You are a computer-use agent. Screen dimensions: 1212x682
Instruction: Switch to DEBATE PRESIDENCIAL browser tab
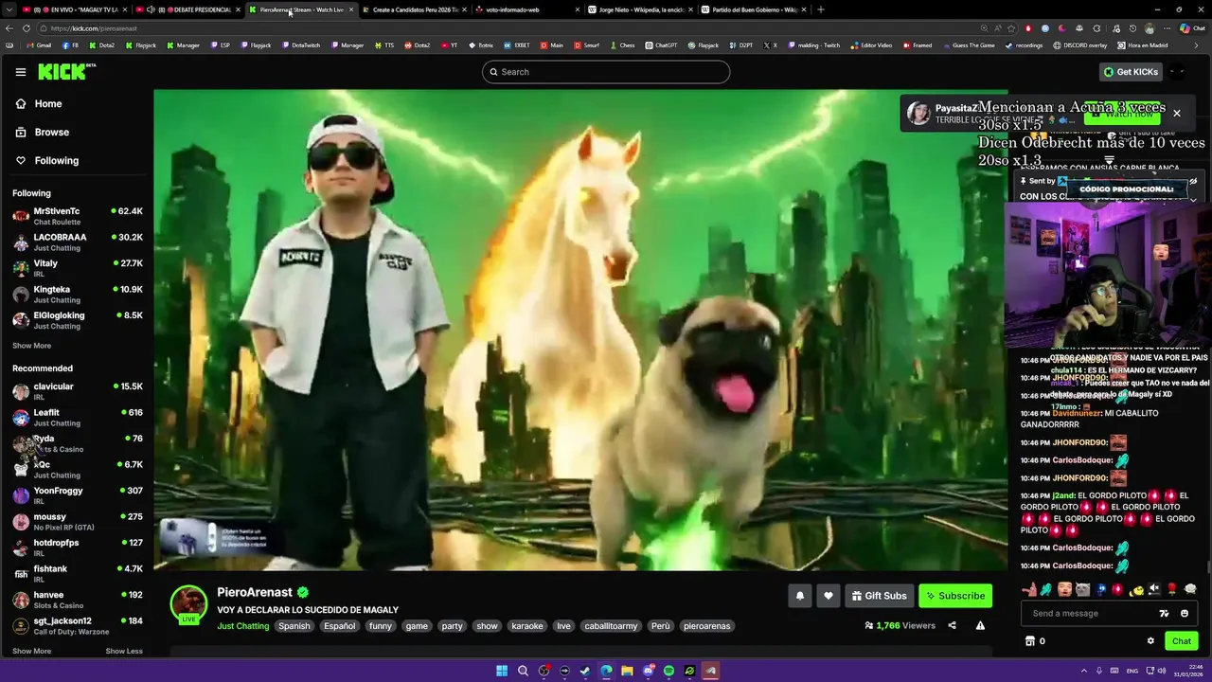[x=189, y=9]
